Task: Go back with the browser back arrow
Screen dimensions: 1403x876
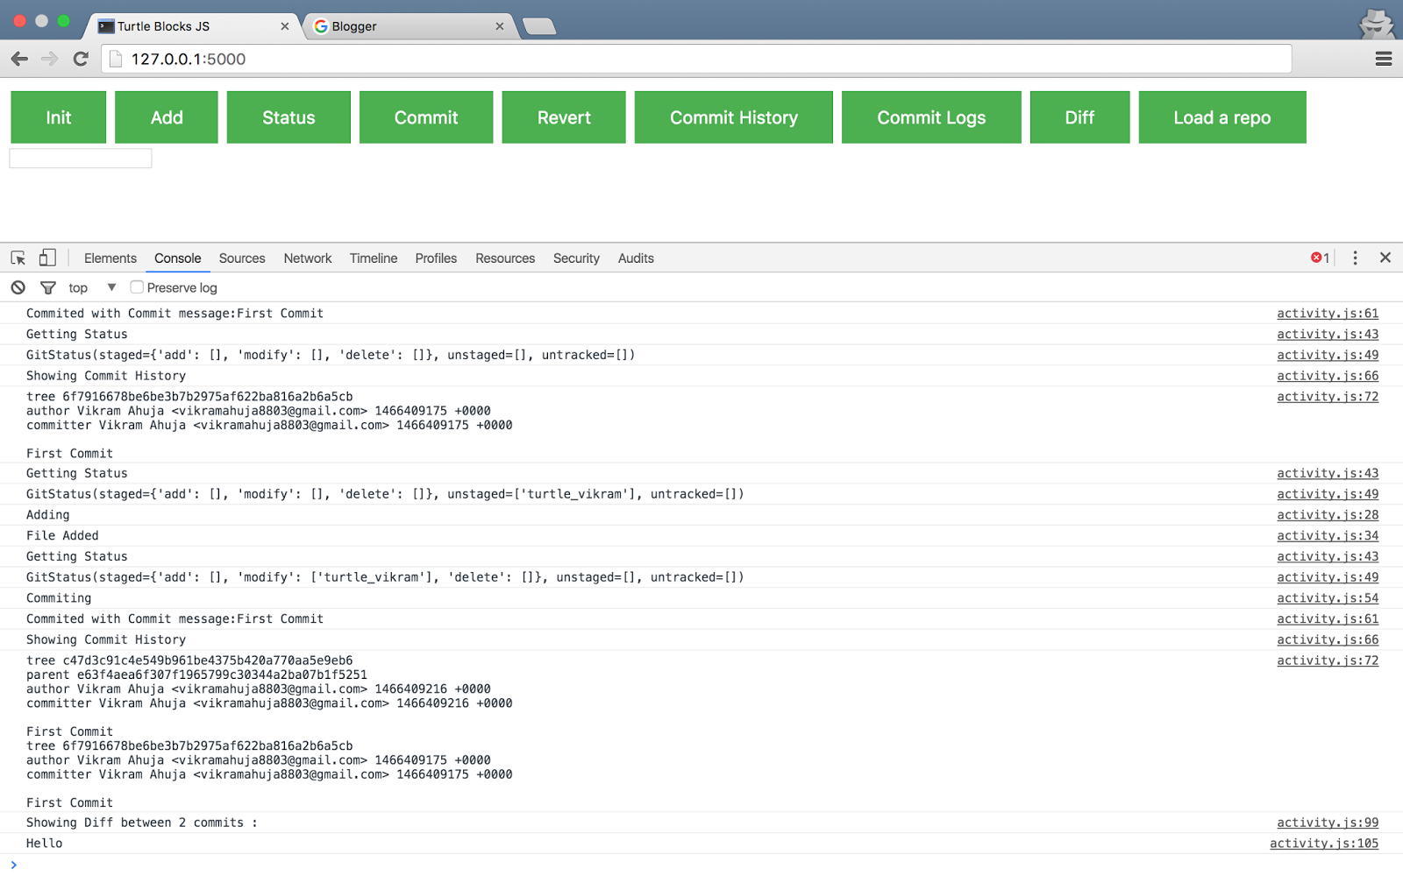Action: pos(19,59)
